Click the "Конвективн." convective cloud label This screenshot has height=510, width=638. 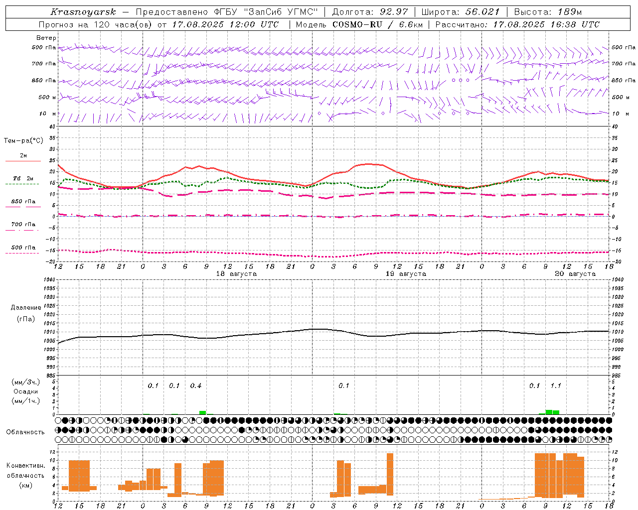[25, 466]
